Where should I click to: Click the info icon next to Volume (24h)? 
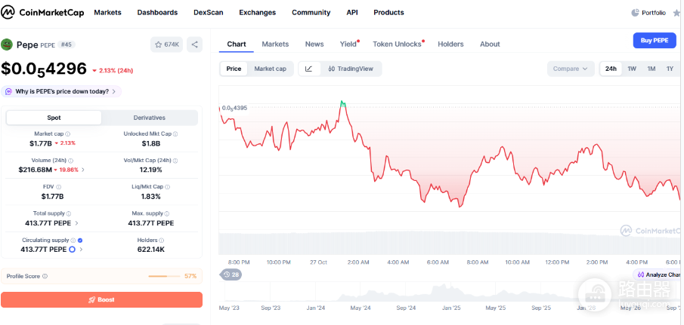point(71,161)
